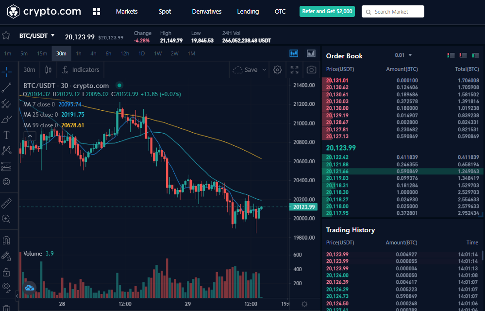Toggle stay in drawing mode
This screenshot has height=311, width=485.
(x=6, y=256)
